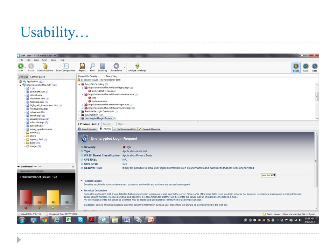This screenshot has height=252, width=336.
Task: Expand the SQL Injection issue group
Action: tap(79, 115)
